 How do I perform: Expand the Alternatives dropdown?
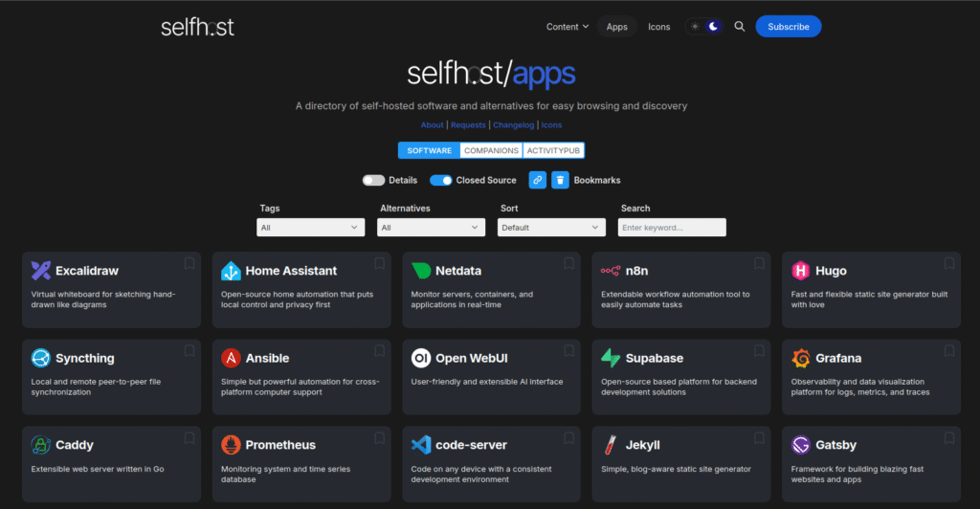(x=431, y=228)
